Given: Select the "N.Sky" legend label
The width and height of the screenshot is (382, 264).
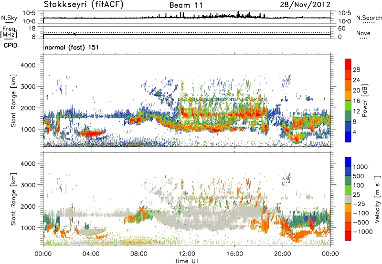Looking at the screenshot, I should [9, 18].
